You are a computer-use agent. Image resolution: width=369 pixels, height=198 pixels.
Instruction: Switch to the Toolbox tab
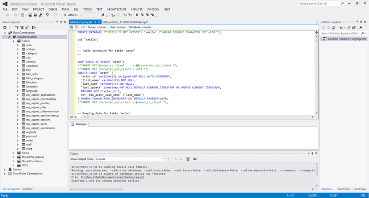tap(28, 189)
